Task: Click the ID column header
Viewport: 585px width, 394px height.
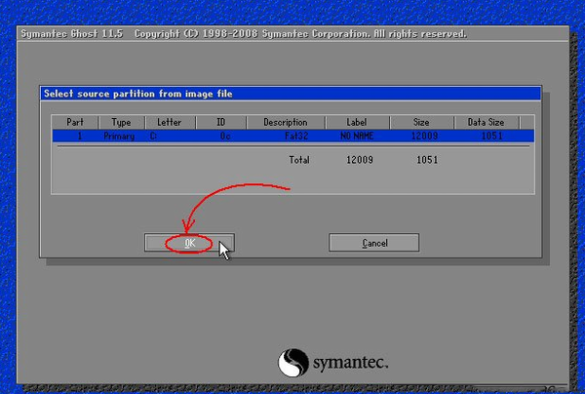Action: pos(221,122)
